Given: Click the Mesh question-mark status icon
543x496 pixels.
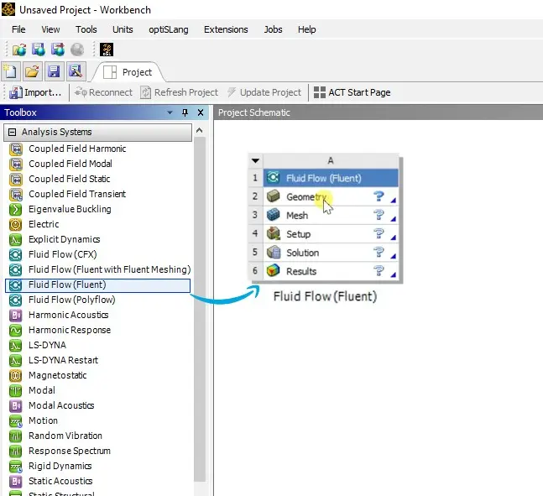Looking at the screenshot, I should coord(379,215).
